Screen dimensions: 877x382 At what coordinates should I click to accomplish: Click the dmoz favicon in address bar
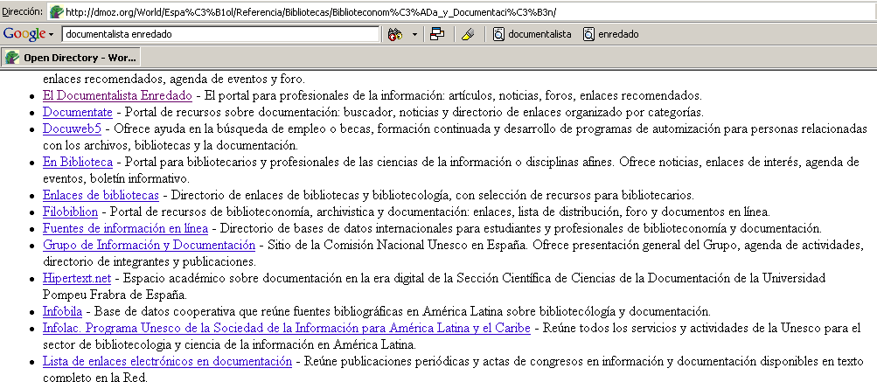(57, 11)
